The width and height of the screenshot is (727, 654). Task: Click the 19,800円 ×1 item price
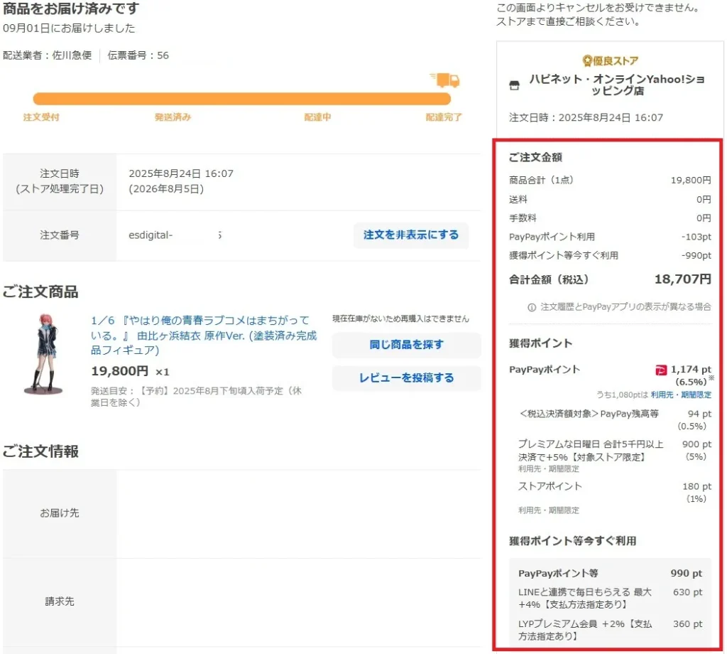130,371
